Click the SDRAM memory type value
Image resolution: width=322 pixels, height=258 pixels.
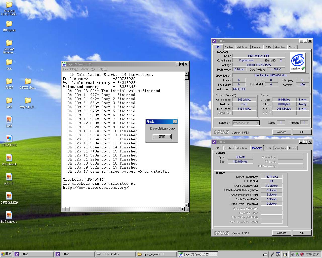(x=240, y=157)
